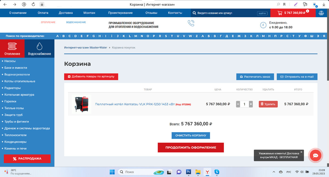Open Теплые полы category
Viewport: 329px width, 177px height.
pyautogui.click(x=14, y=108)
